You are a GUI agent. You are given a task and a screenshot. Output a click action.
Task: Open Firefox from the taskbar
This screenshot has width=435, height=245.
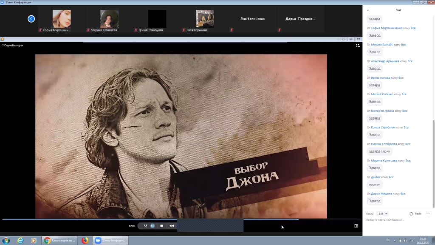pyautogui.click(x=85, y=241)
